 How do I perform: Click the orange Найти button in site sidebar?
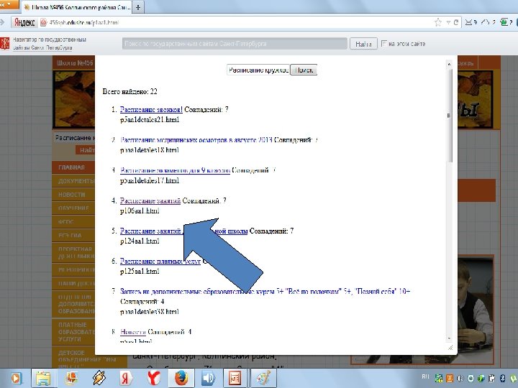pos(85,150)
